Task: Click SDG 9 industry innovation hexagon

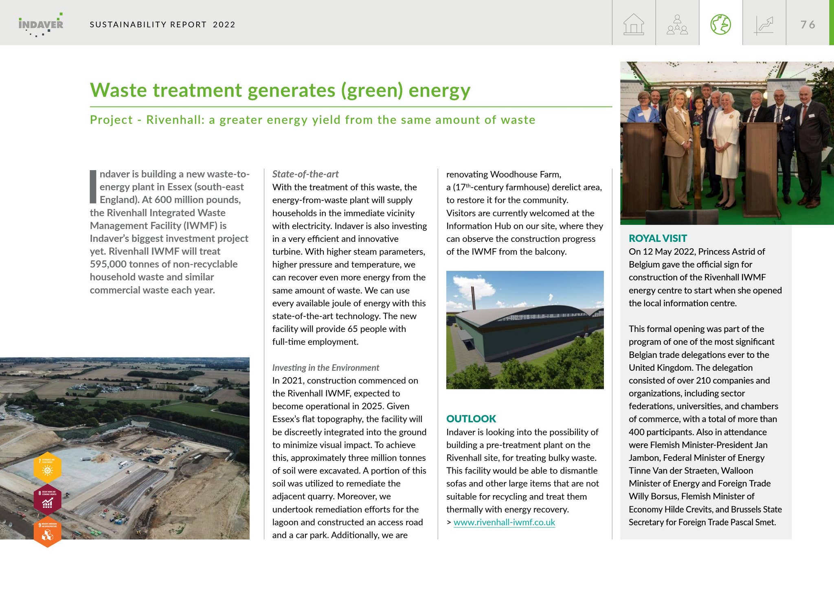Action: click(x=48, y=532)
